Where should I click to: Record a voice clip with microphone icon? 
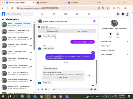tap(39, 89)
